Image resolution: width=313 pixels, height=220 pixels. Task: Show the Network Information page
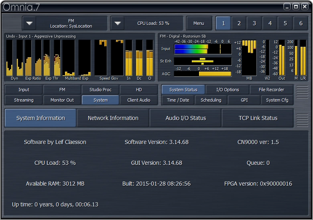coord(113,118)
